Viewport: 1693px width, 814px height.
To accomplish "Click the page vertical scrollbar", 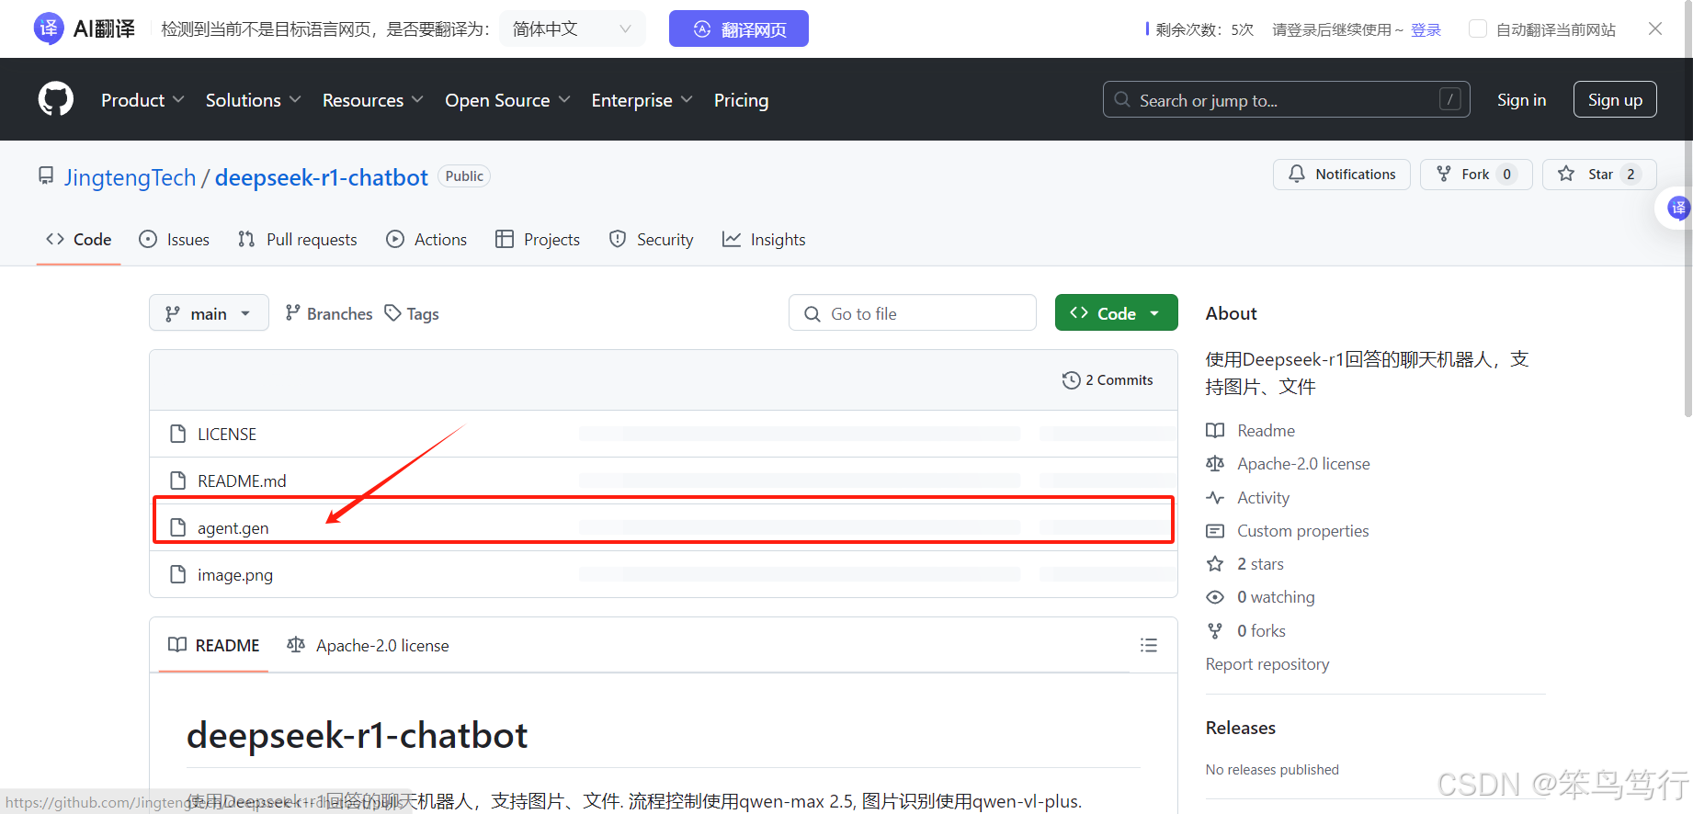I will (1687, 208).
